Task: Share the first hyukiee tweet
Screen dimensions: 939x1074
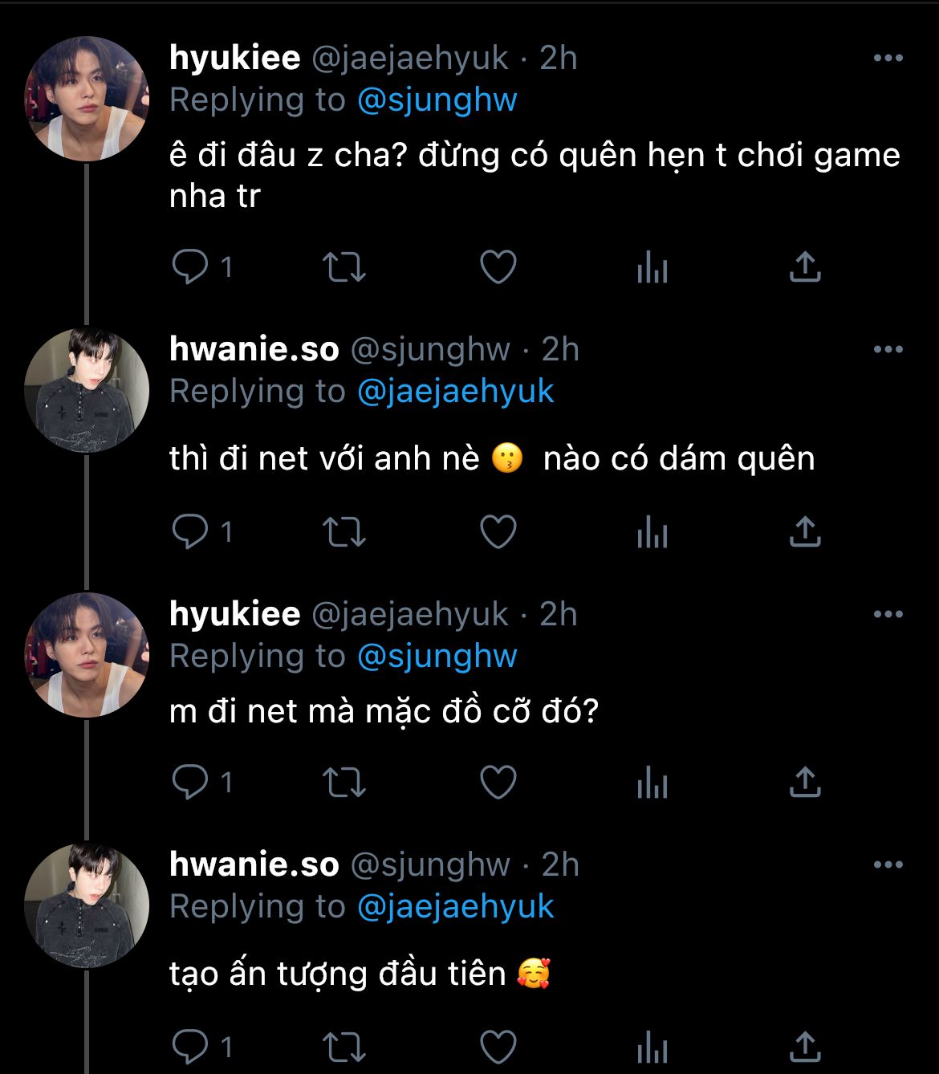Action: (805, 266)
